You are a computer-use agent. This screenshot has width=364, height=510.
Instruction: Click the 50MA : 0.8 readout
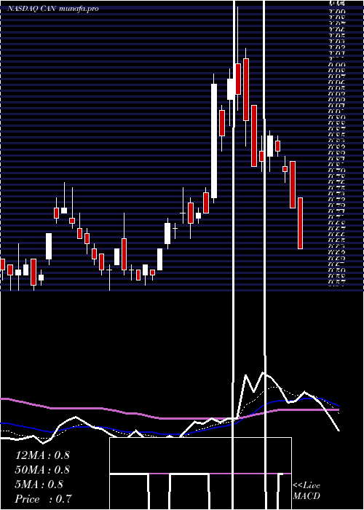coord(42,470)
